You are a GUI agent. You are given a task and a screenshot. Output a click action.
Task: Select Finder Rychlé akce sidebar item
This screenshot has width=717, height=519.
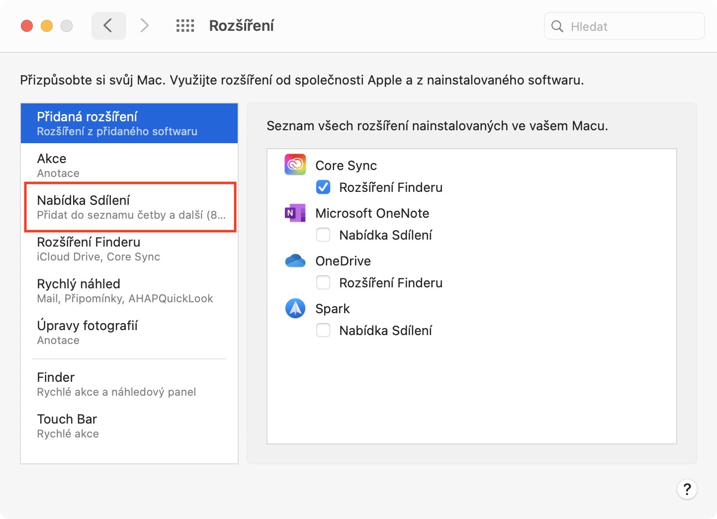click(x=129, y=384)
